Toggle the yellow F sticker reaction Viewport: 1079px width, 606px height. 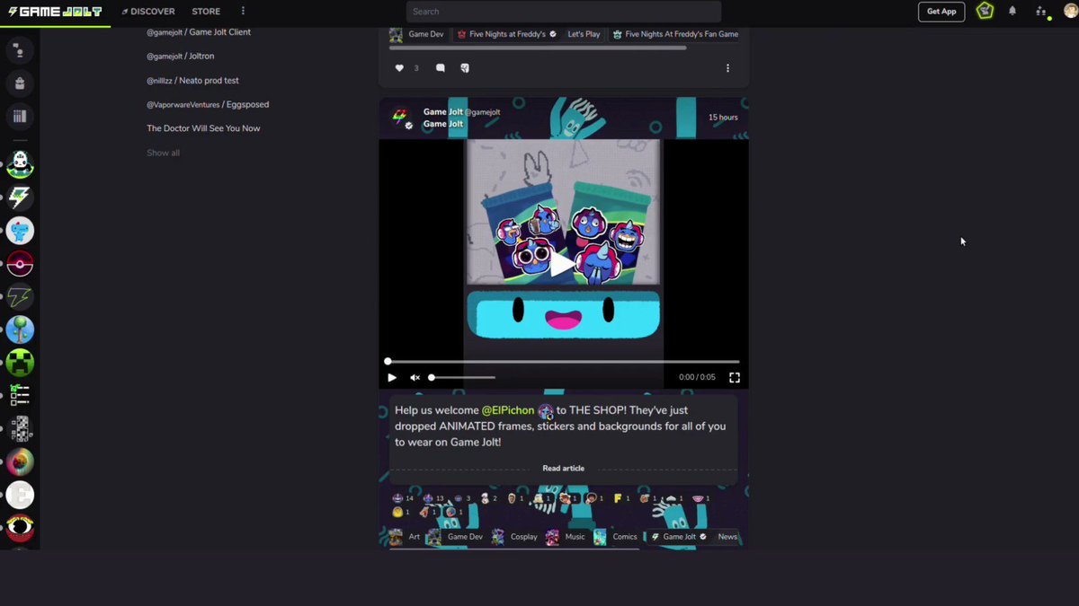click(621, 498)
